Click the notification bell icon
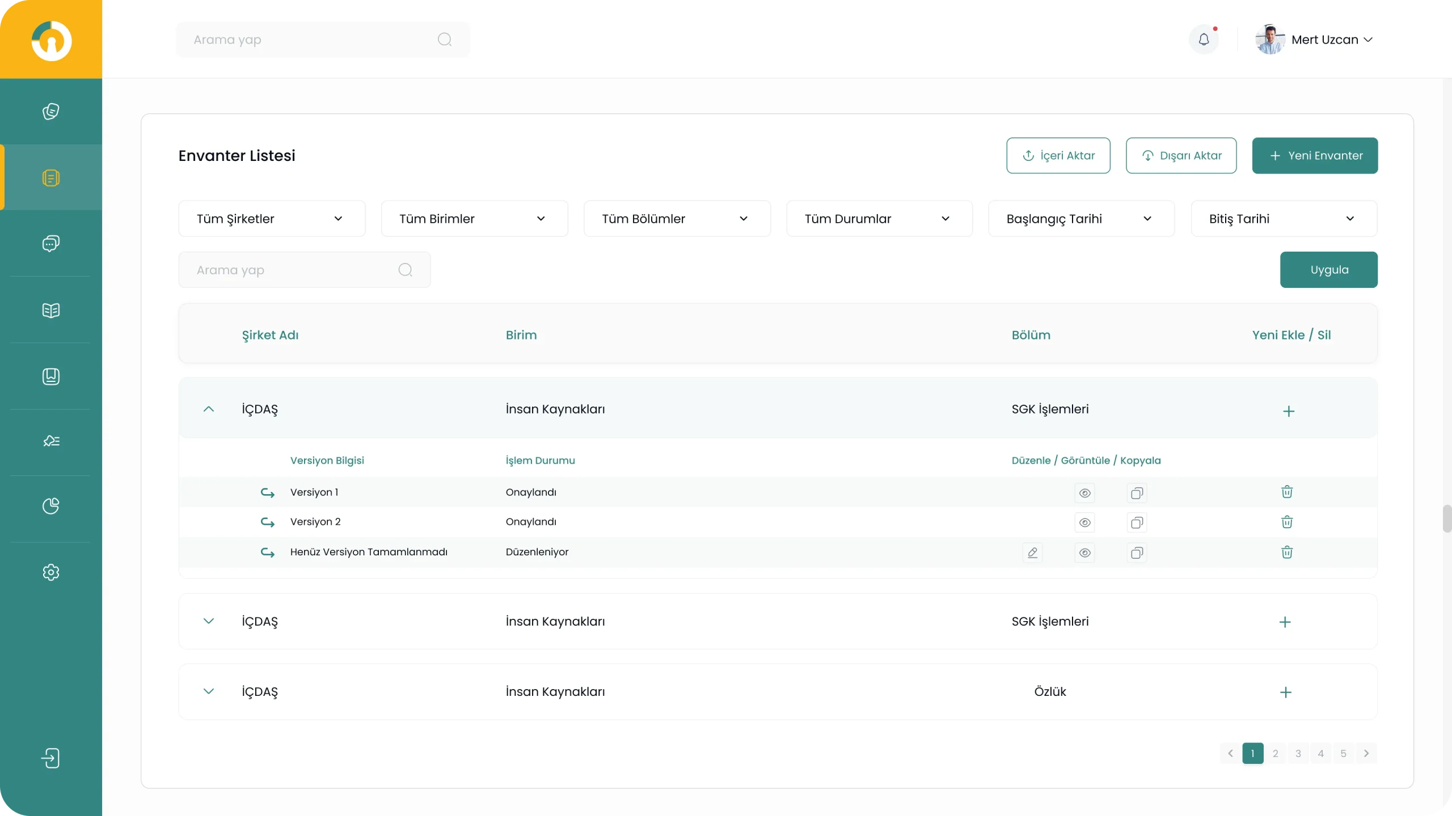Screen dimensions: 1452x816 [1204, 40]
